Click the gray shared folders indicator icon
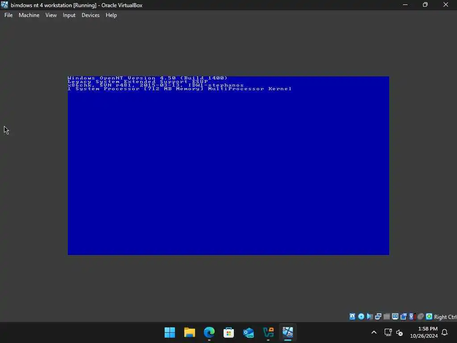457x343 pixels. (x=386, y=317)
